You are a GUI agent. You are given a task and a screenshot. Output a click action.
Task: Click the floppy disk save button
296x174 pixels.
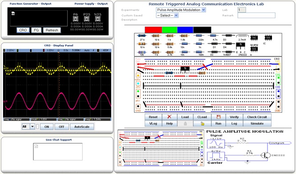[219, 117]
